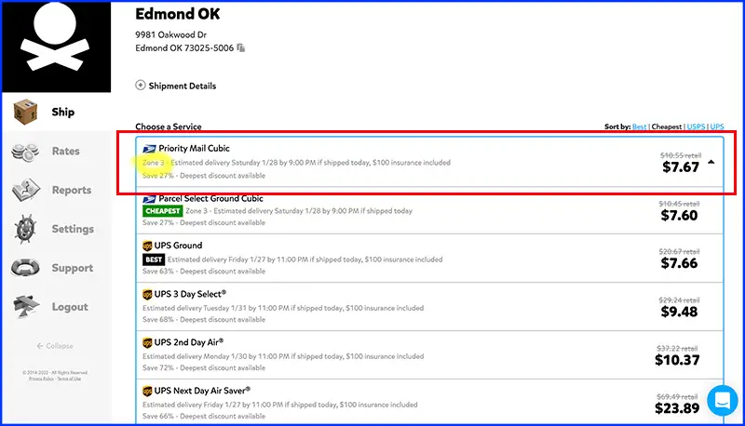
Task: Click the Reports map icon
Action: point(26,190)
